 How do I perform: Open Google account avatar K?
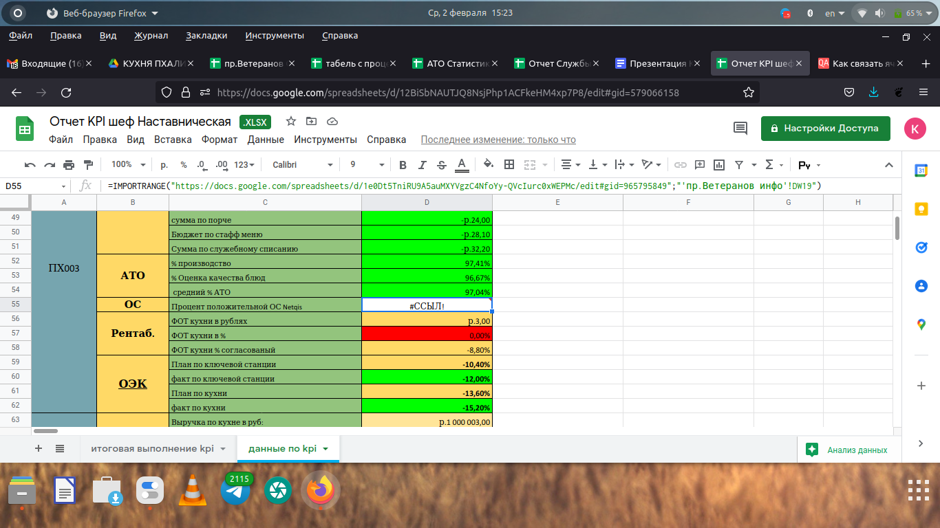[915, 128]
